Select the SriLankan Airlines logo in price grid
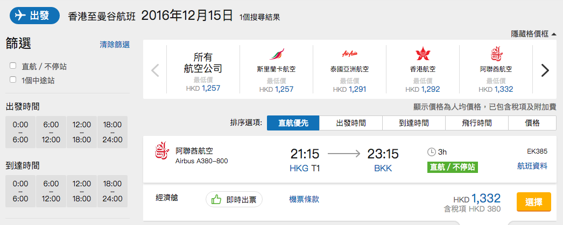Viewport: 563px width, 225px height. tap(277, 54)
